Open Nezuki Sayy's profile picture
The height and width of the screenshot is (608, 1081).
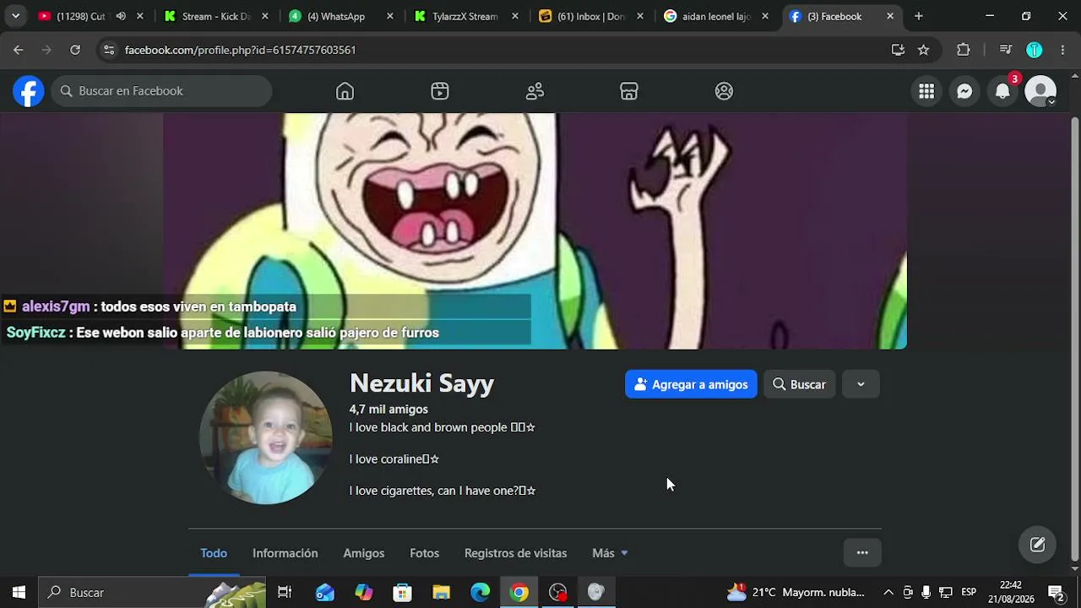pyautogui.click(x=266, y=438)
